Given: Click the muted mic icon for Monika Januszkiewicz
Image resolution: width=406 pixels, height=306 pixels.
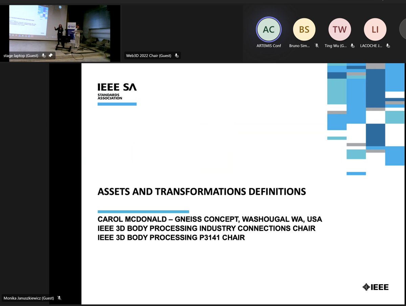Looking at the screenshot, I should [59, 298].
